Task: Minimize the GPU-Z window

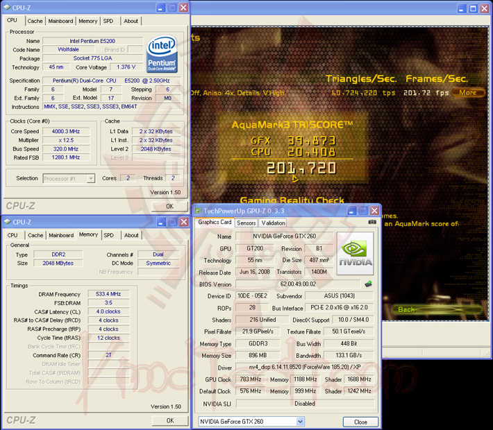Action: [x=351, y=210]
